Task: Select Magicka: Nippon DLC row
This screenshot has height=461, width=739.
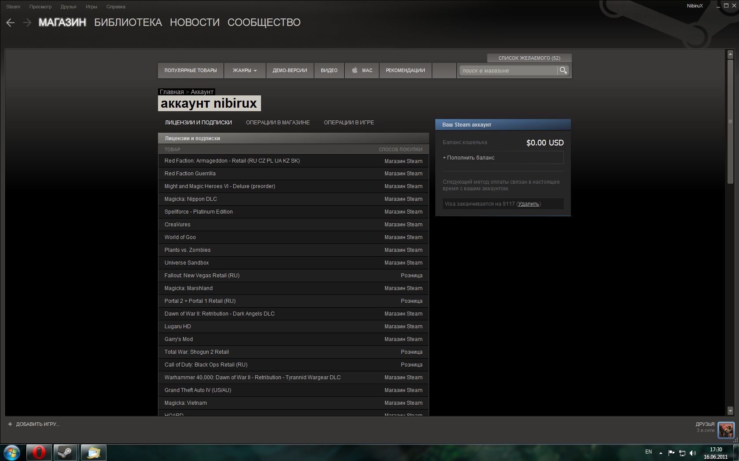Action: pos(294,199)
